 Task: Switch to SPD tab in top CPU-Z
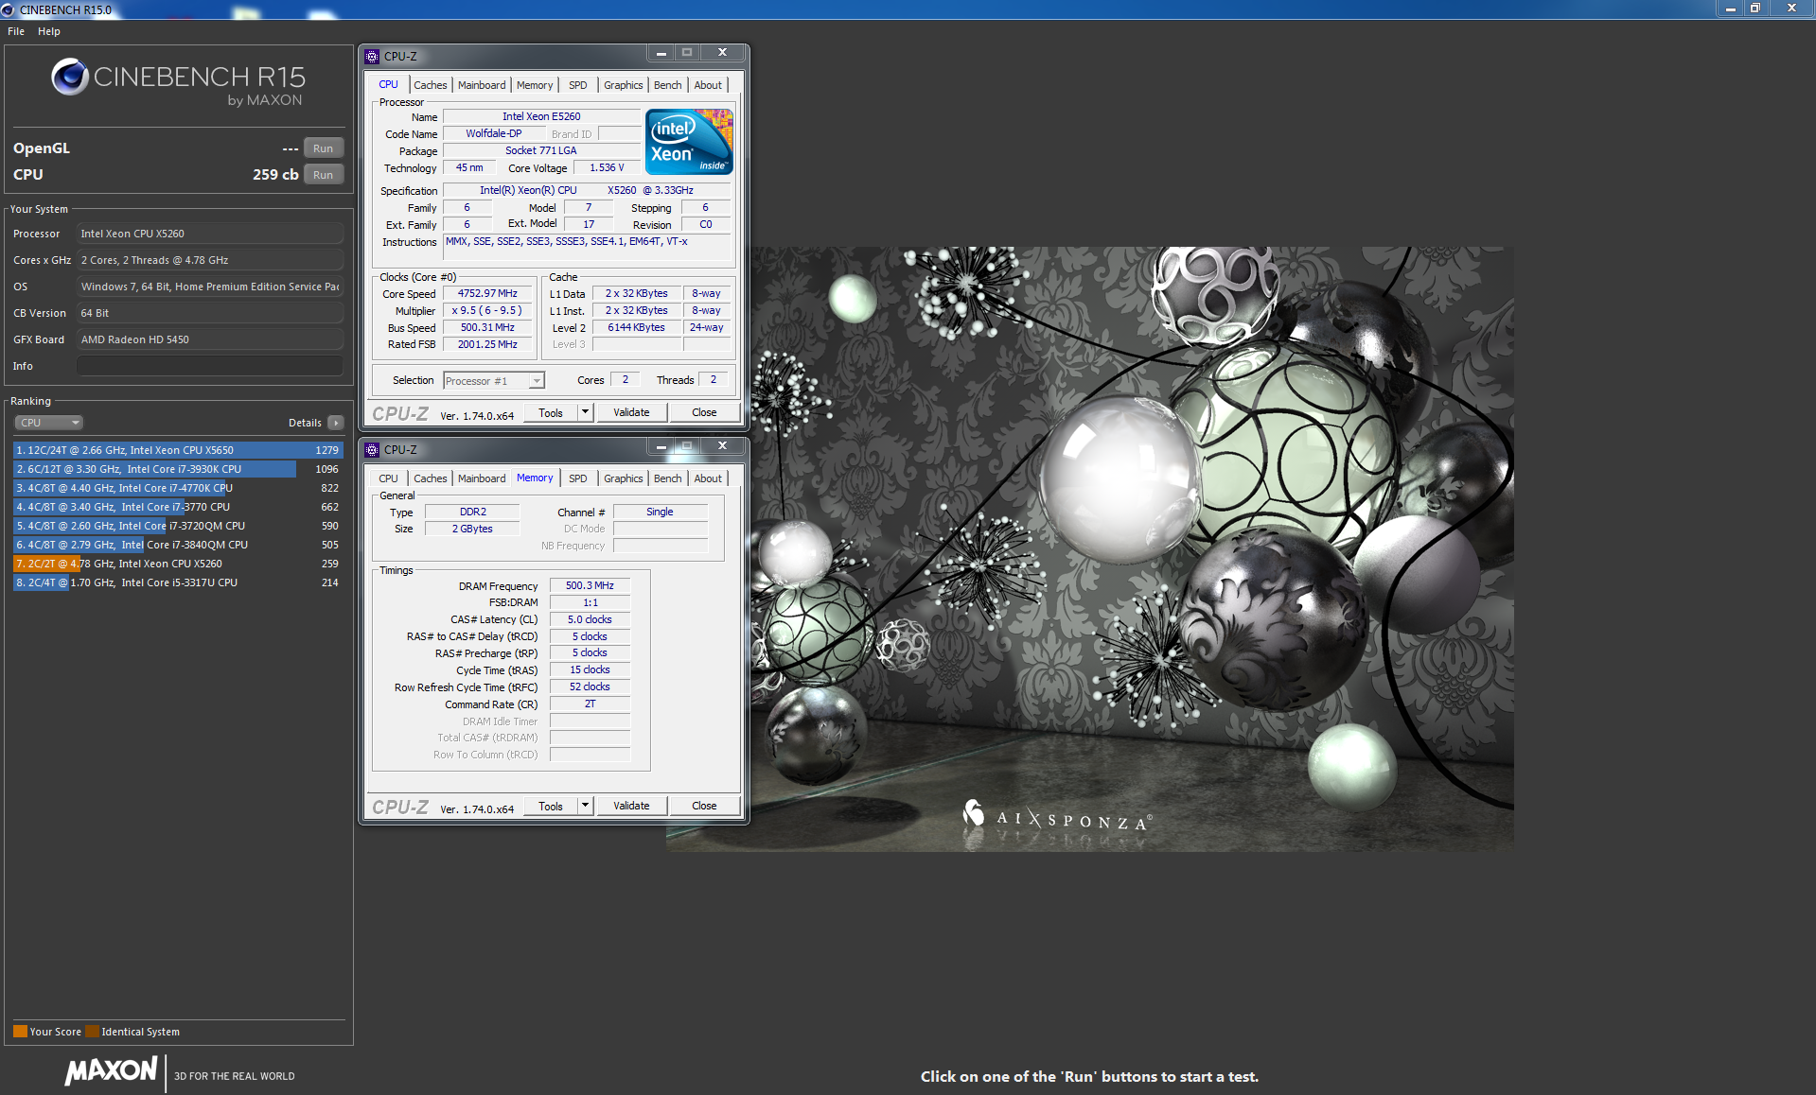(577, 85)
